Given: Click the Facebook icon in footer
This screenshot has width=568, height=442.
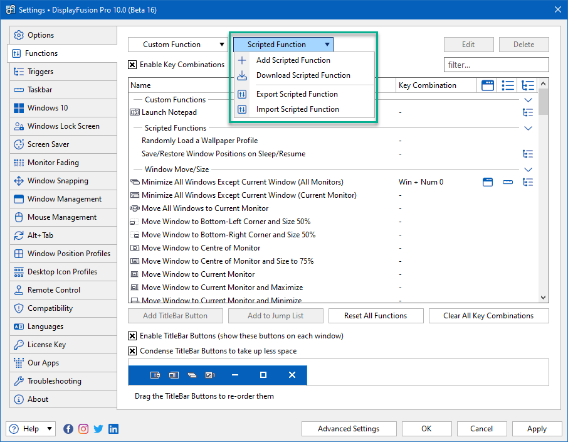Looking at the screenshot, I should click(68, 429).
